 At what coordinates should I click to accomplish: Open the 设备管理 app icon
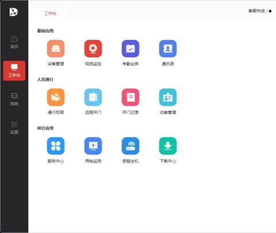pos(56,49)
